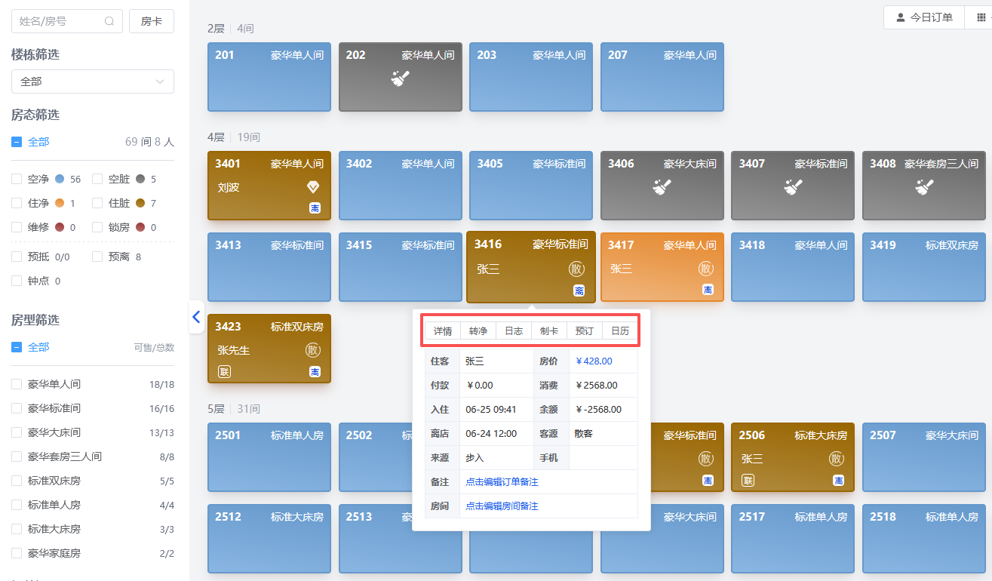Check 豪华套房三人间 room type filter
The width and height of the screenshot is (992, 581).
(x=17, y=456)
